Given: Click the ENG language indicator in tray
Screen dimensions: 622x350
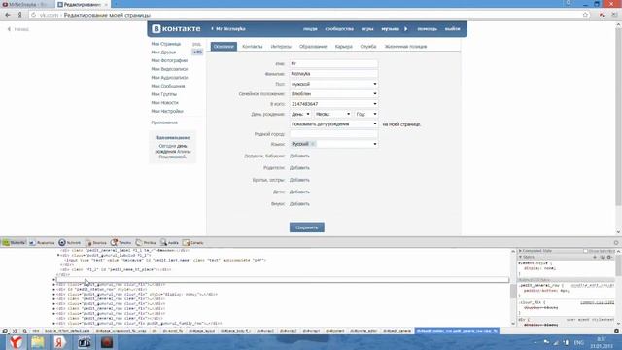Looking at the screenshot, I should coord(579,342).
